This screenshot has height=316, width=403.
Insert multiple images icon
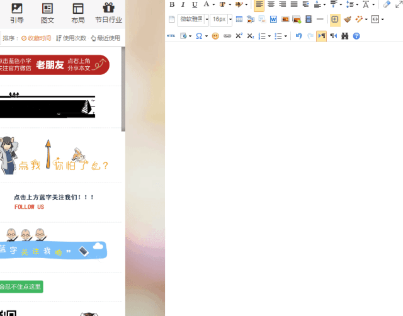[x=297, y=20]
